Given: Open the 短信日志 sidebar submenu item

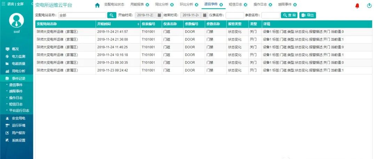Looking at the screenshot, I should [x=16, y=104].
